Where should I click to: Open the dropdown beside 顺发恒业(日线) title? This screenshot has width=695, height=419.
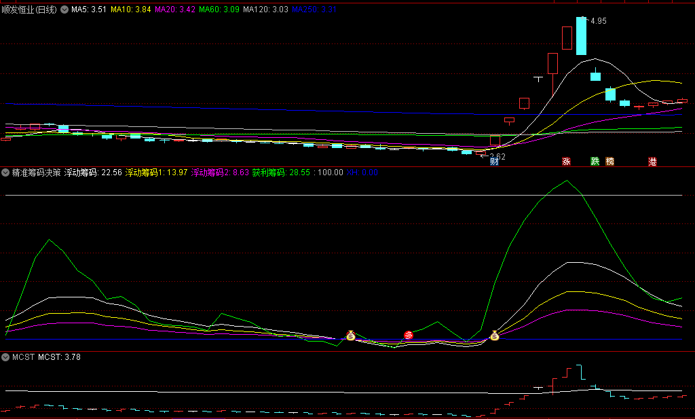pos(64,10)
